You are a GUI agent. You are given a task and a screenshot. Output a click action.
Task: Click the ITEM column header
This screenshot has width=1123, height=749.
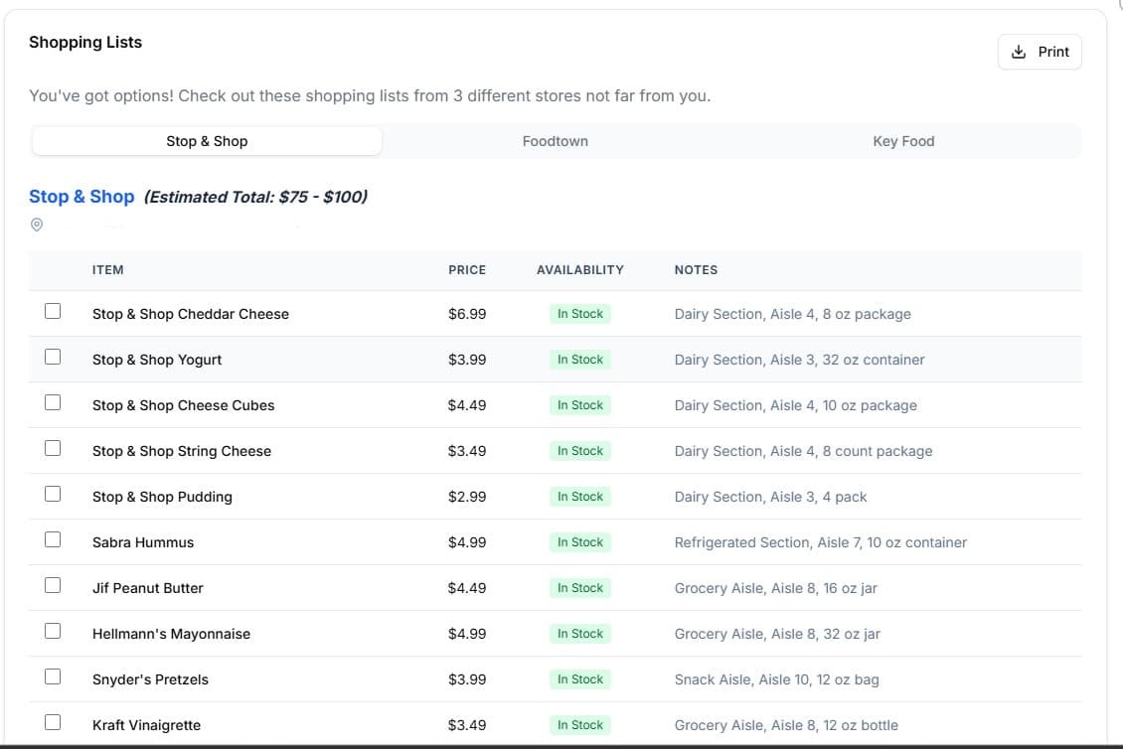(107, 270)
